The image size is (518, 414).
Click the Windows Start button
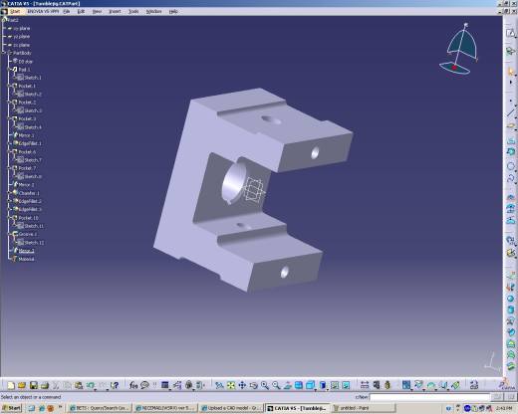coord(12,408)
